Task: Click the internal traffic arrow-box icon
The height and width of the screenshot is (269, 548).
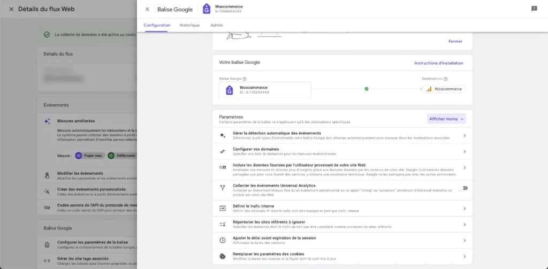Action: click(223, 208)
